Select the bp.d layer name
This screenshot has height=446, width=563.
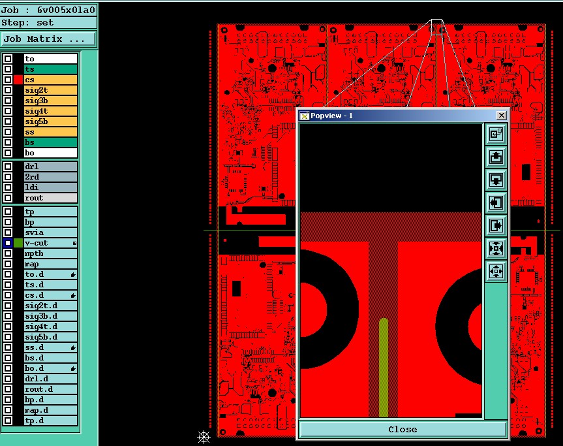coord(50,400)
